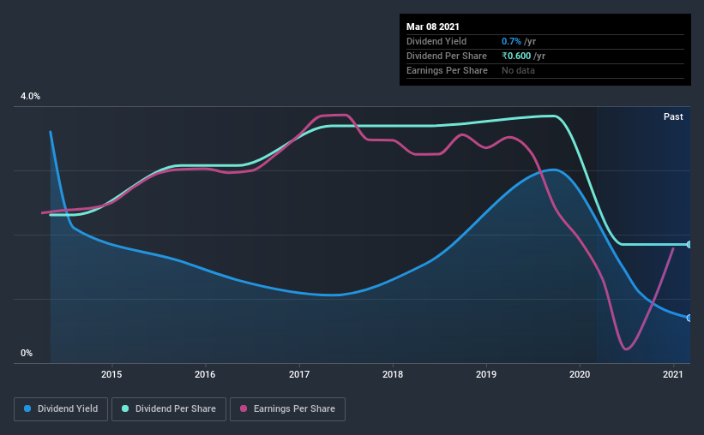Click the tooltip Earnings Per Share row label
The image size is (704, 435).
[x=447, y=70]
